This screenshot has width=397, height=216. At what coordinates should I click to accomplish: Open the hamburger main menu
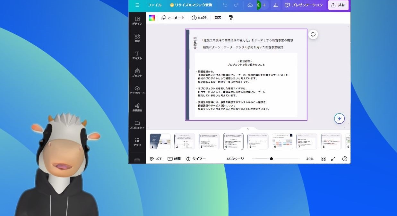coord(137,5)
